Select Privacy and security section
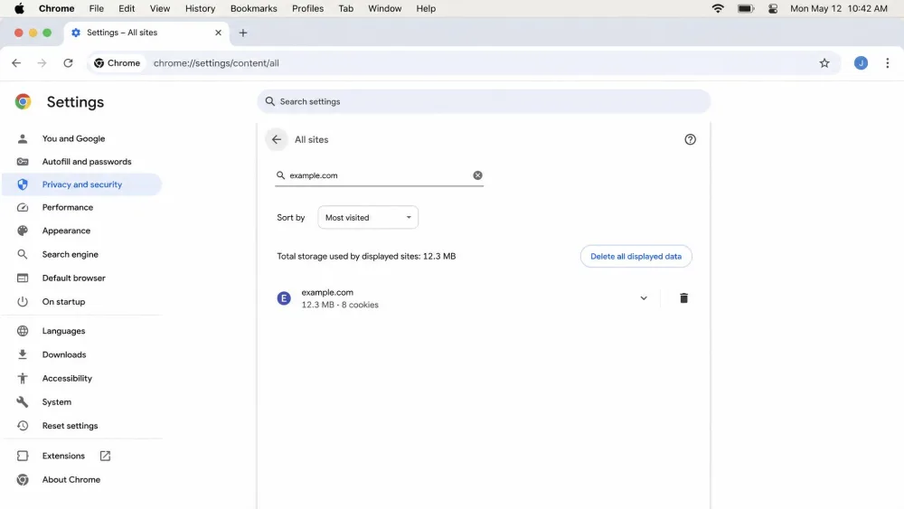This screenshot has height=509, width=904. click(80, 184)
